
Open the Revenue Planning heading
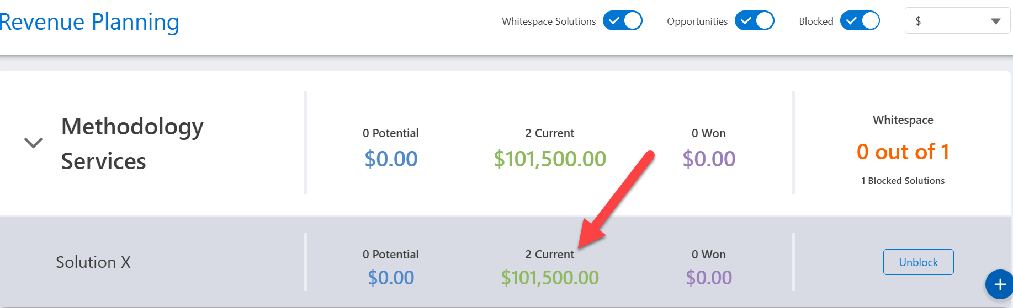tap(89, 22)
